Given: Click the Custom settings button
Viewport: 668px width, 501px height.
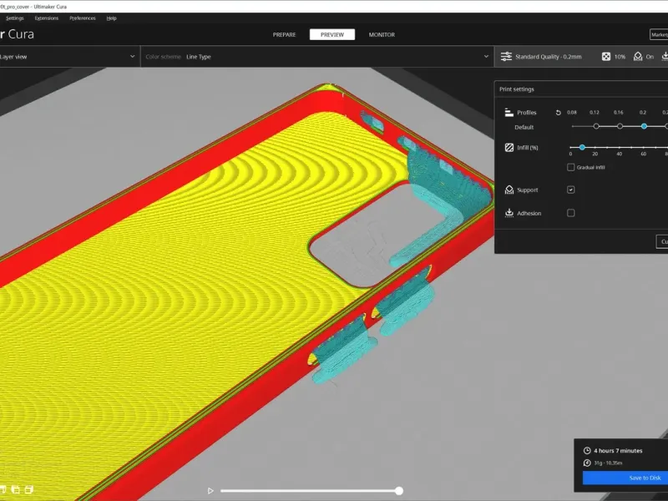Looking at the screenshot, I should coord(662,241).
